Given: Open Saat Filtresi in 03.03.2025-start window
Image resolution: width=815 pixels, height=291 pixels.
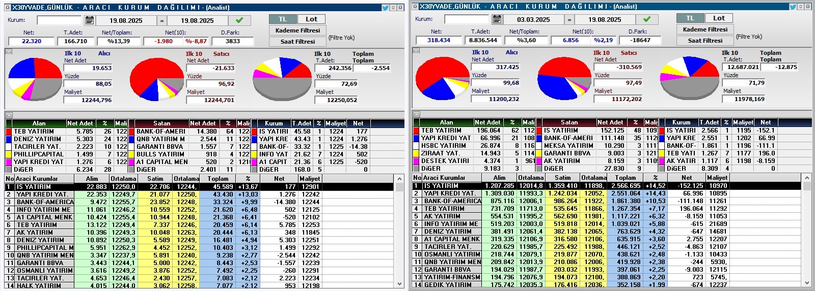Looking at the screenshot, I should 705,41.
